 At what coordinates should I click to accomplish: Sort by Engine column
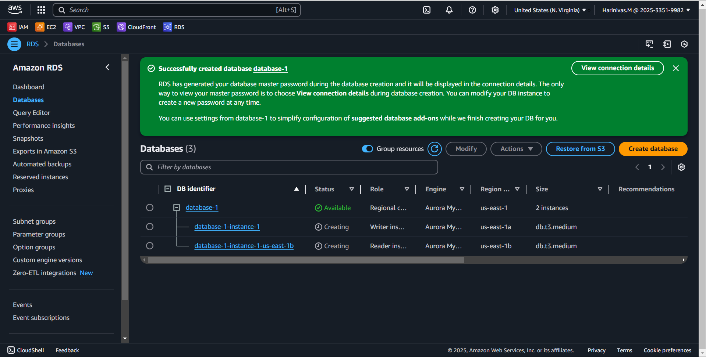462,189
